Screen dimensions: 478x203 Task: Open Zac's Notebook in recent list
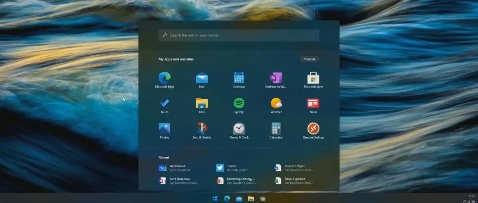(179, 181)
